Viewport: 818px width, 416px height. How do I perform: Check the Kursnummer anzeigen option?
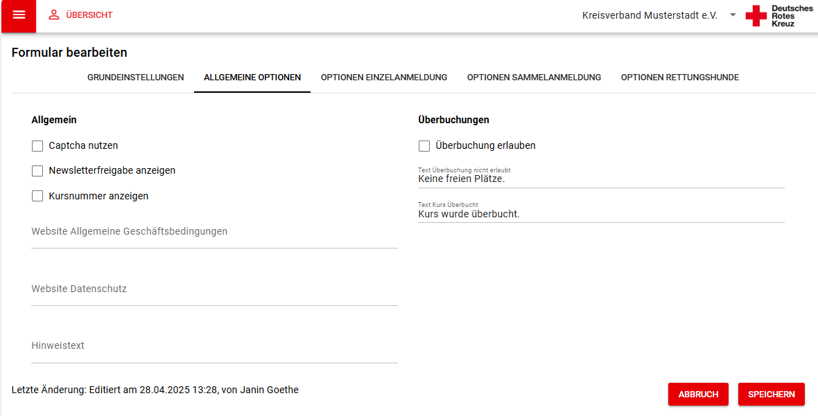click(x=37, y=197)
